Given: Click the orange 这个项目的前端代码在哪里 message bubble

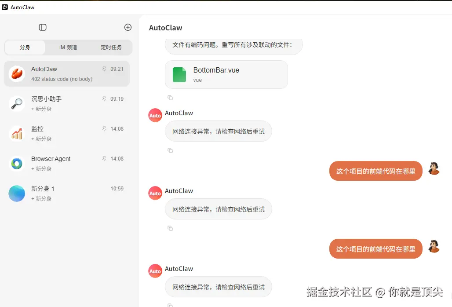Looking at the screenshot, I should (x=375, y=171).
